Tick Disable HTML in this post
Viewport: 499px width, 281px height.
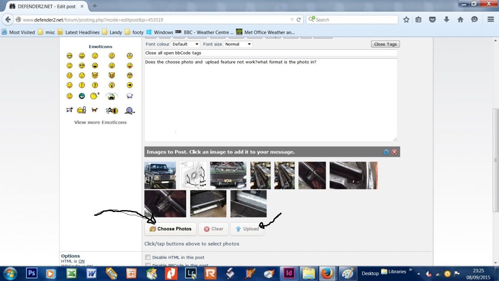click(x=148, y=257)
